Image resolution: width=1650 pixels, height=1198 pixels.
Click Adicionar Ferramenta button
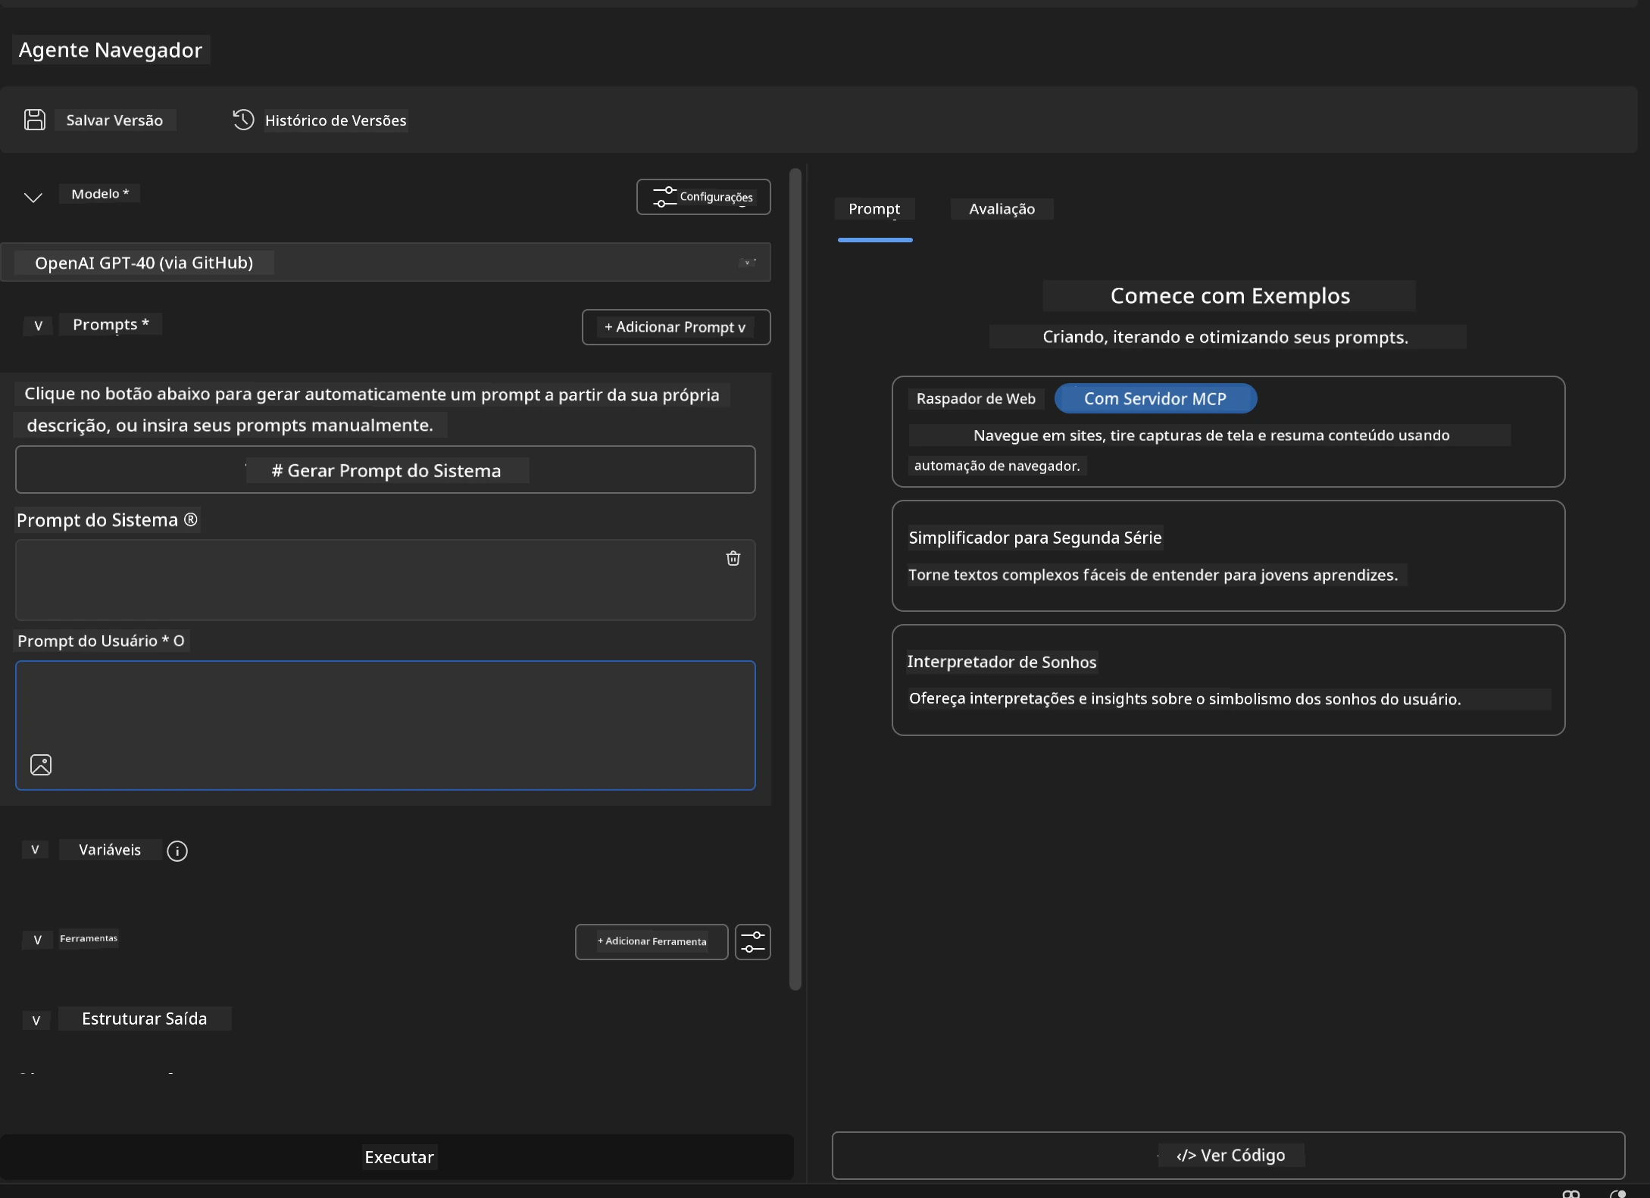[x=652, y=941]
